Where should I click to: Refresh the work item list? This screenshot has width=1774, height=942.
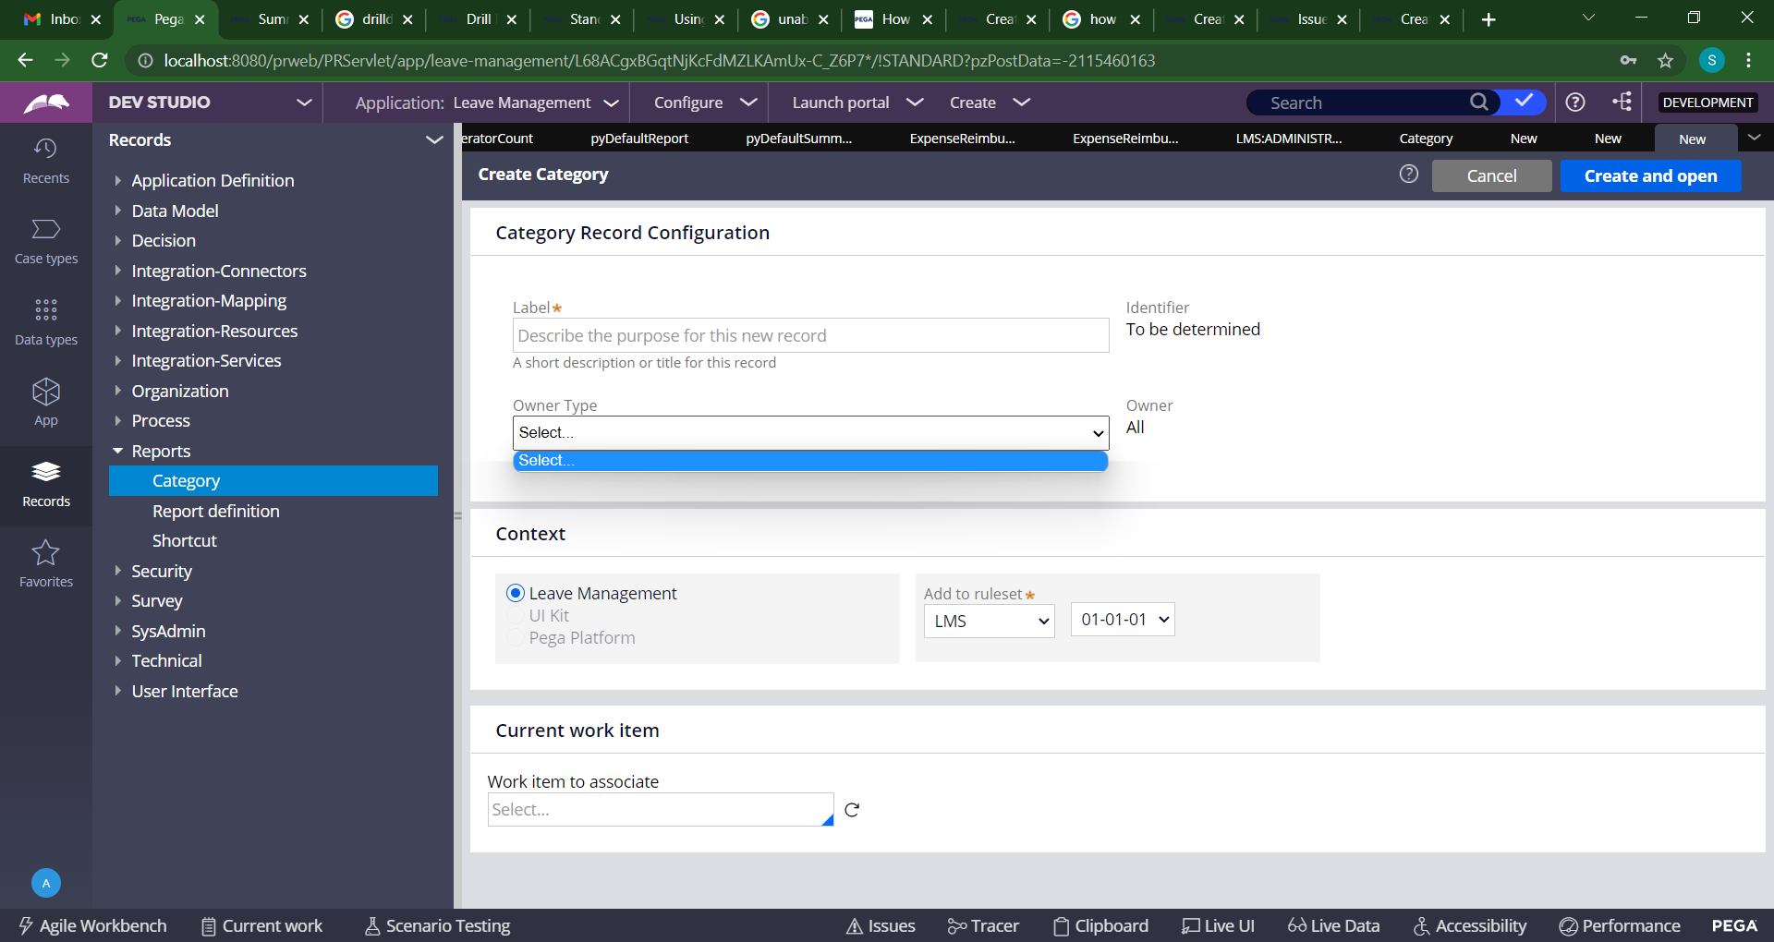click(852, 810)
